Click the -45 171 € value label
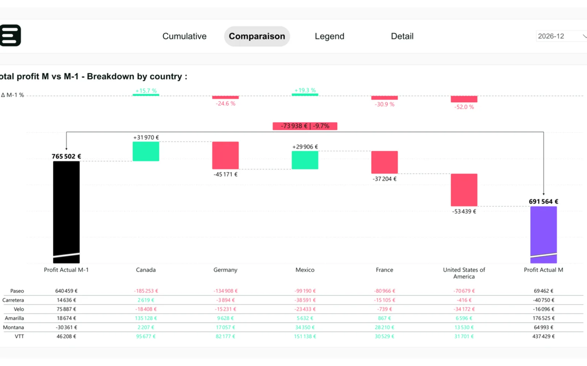The image size is (587, 366). (x=226, y=175)
